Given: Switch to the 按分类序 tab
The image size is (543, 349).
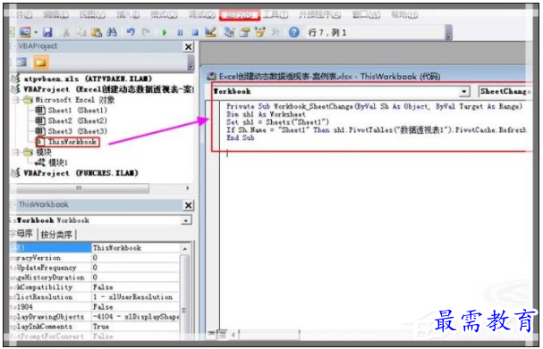Looking at the screenshot, I should coord(56,235).
